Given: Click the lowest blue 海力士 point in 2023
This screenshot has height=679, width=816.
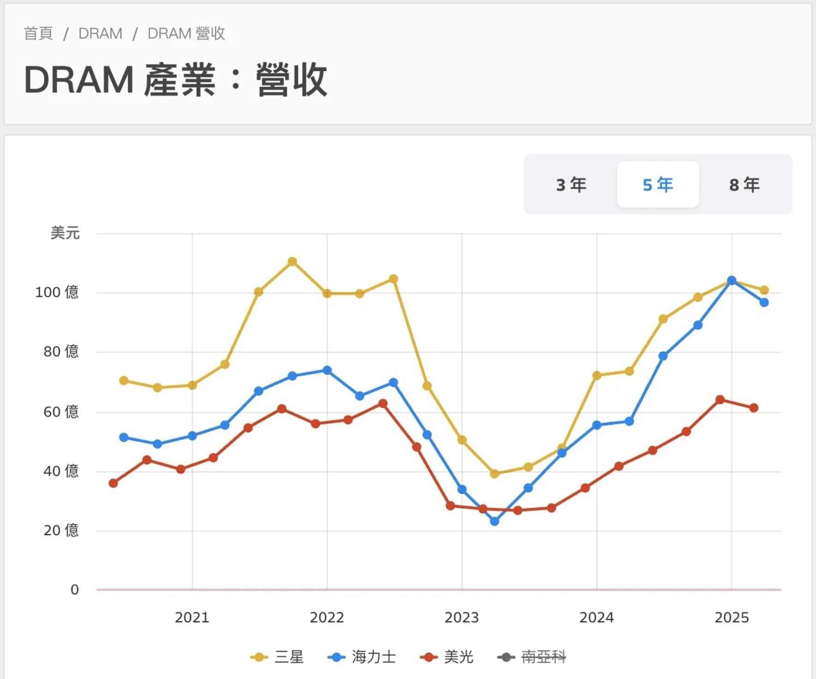Looking at the screenshot, I should 494,521.
